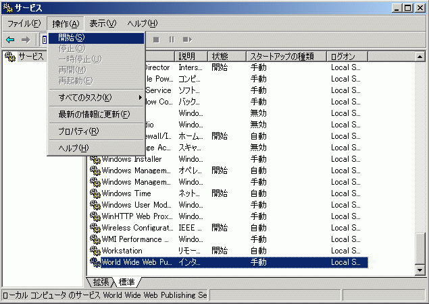Click the scroll down arrow of service list
The width and height of the screenshot is (429, 304).
tap(420, 270)
